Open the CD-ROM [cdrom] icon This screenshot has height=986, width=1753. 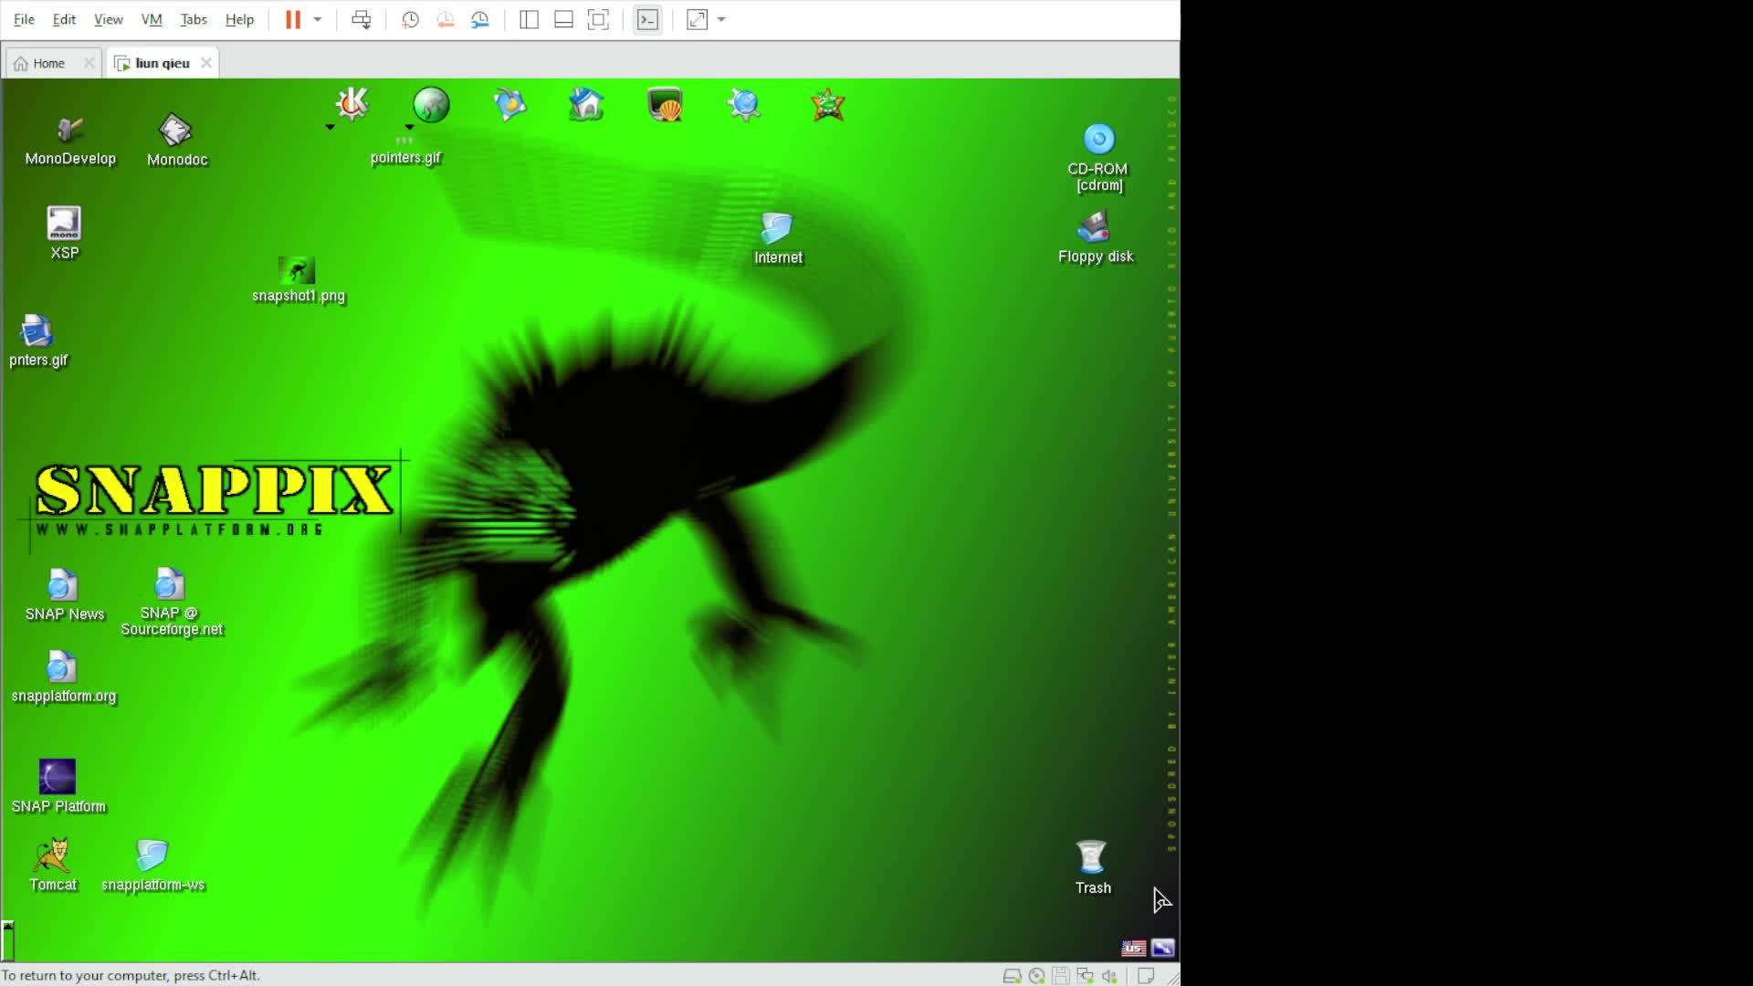pyautogui.click(x=1098, y=158)
